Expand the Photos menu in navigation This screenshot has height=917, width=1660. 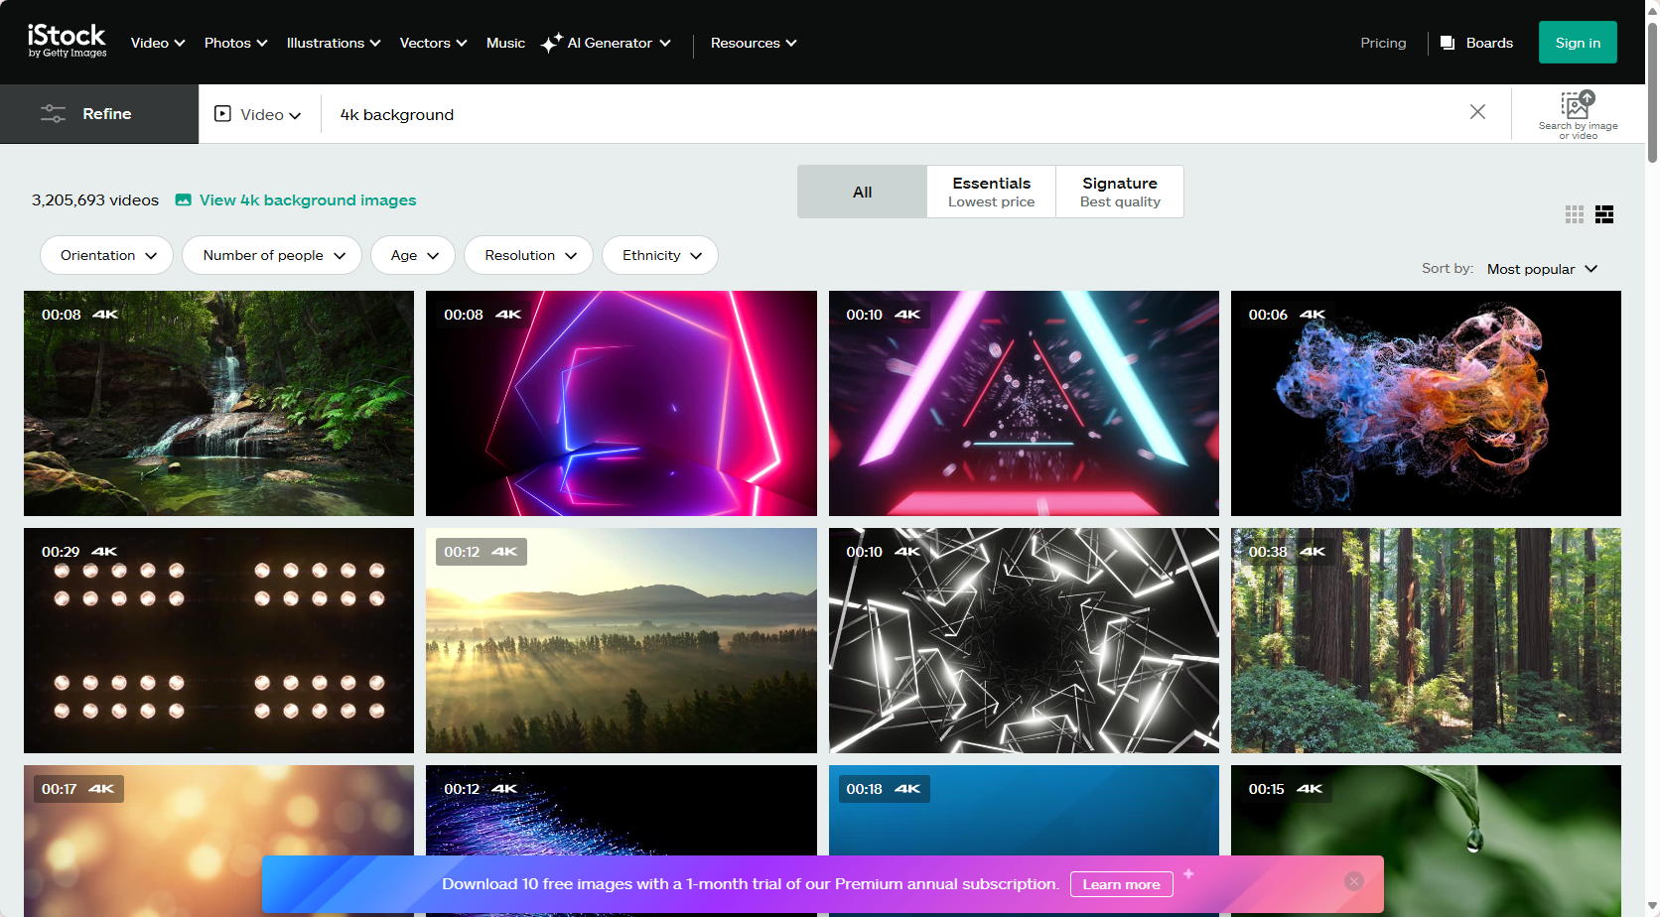click(235, 43)
